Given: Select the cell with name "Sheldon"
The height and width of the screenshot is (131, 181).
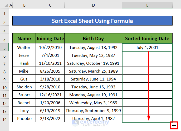Looking at the screenshot, I should [24, 87].
